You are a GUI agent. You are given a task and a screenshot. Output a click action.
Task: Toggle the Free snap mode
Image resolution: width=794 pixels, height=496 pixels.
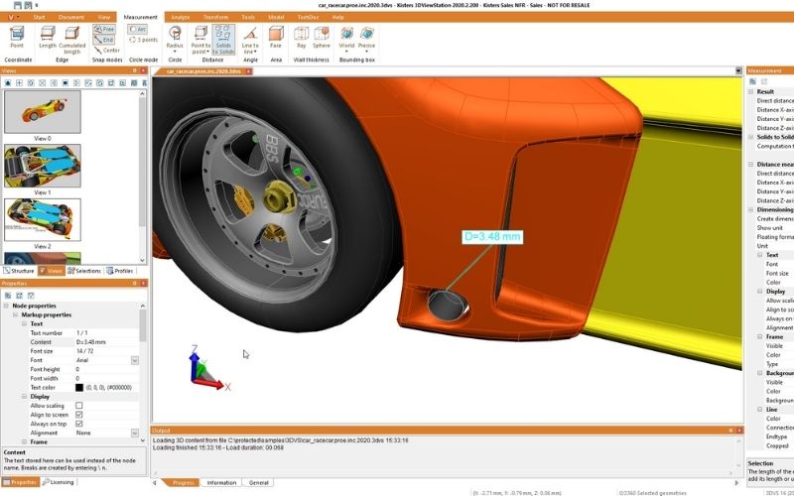pyautogui.click(x=104, y=30)
